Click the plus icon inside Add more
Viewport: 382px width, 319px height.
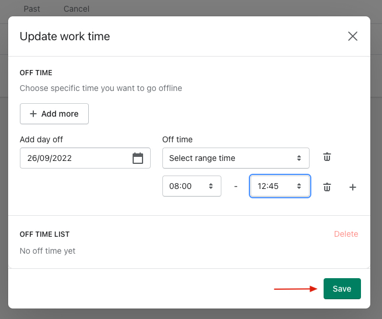pyautogui.click(x=33, y=114)
